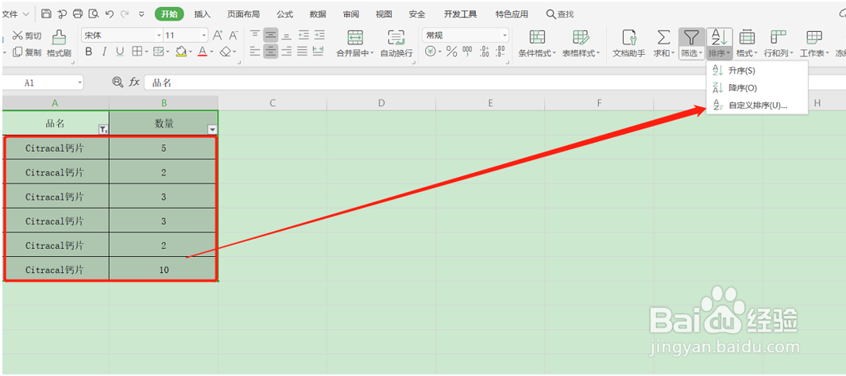The image size is (846, 376).
Task: Increase decimal places
Action: tap(484, 52)
